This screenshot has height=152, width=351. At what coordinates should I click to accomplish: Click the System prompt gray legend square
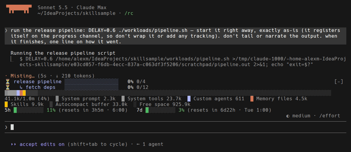(57, 99)
